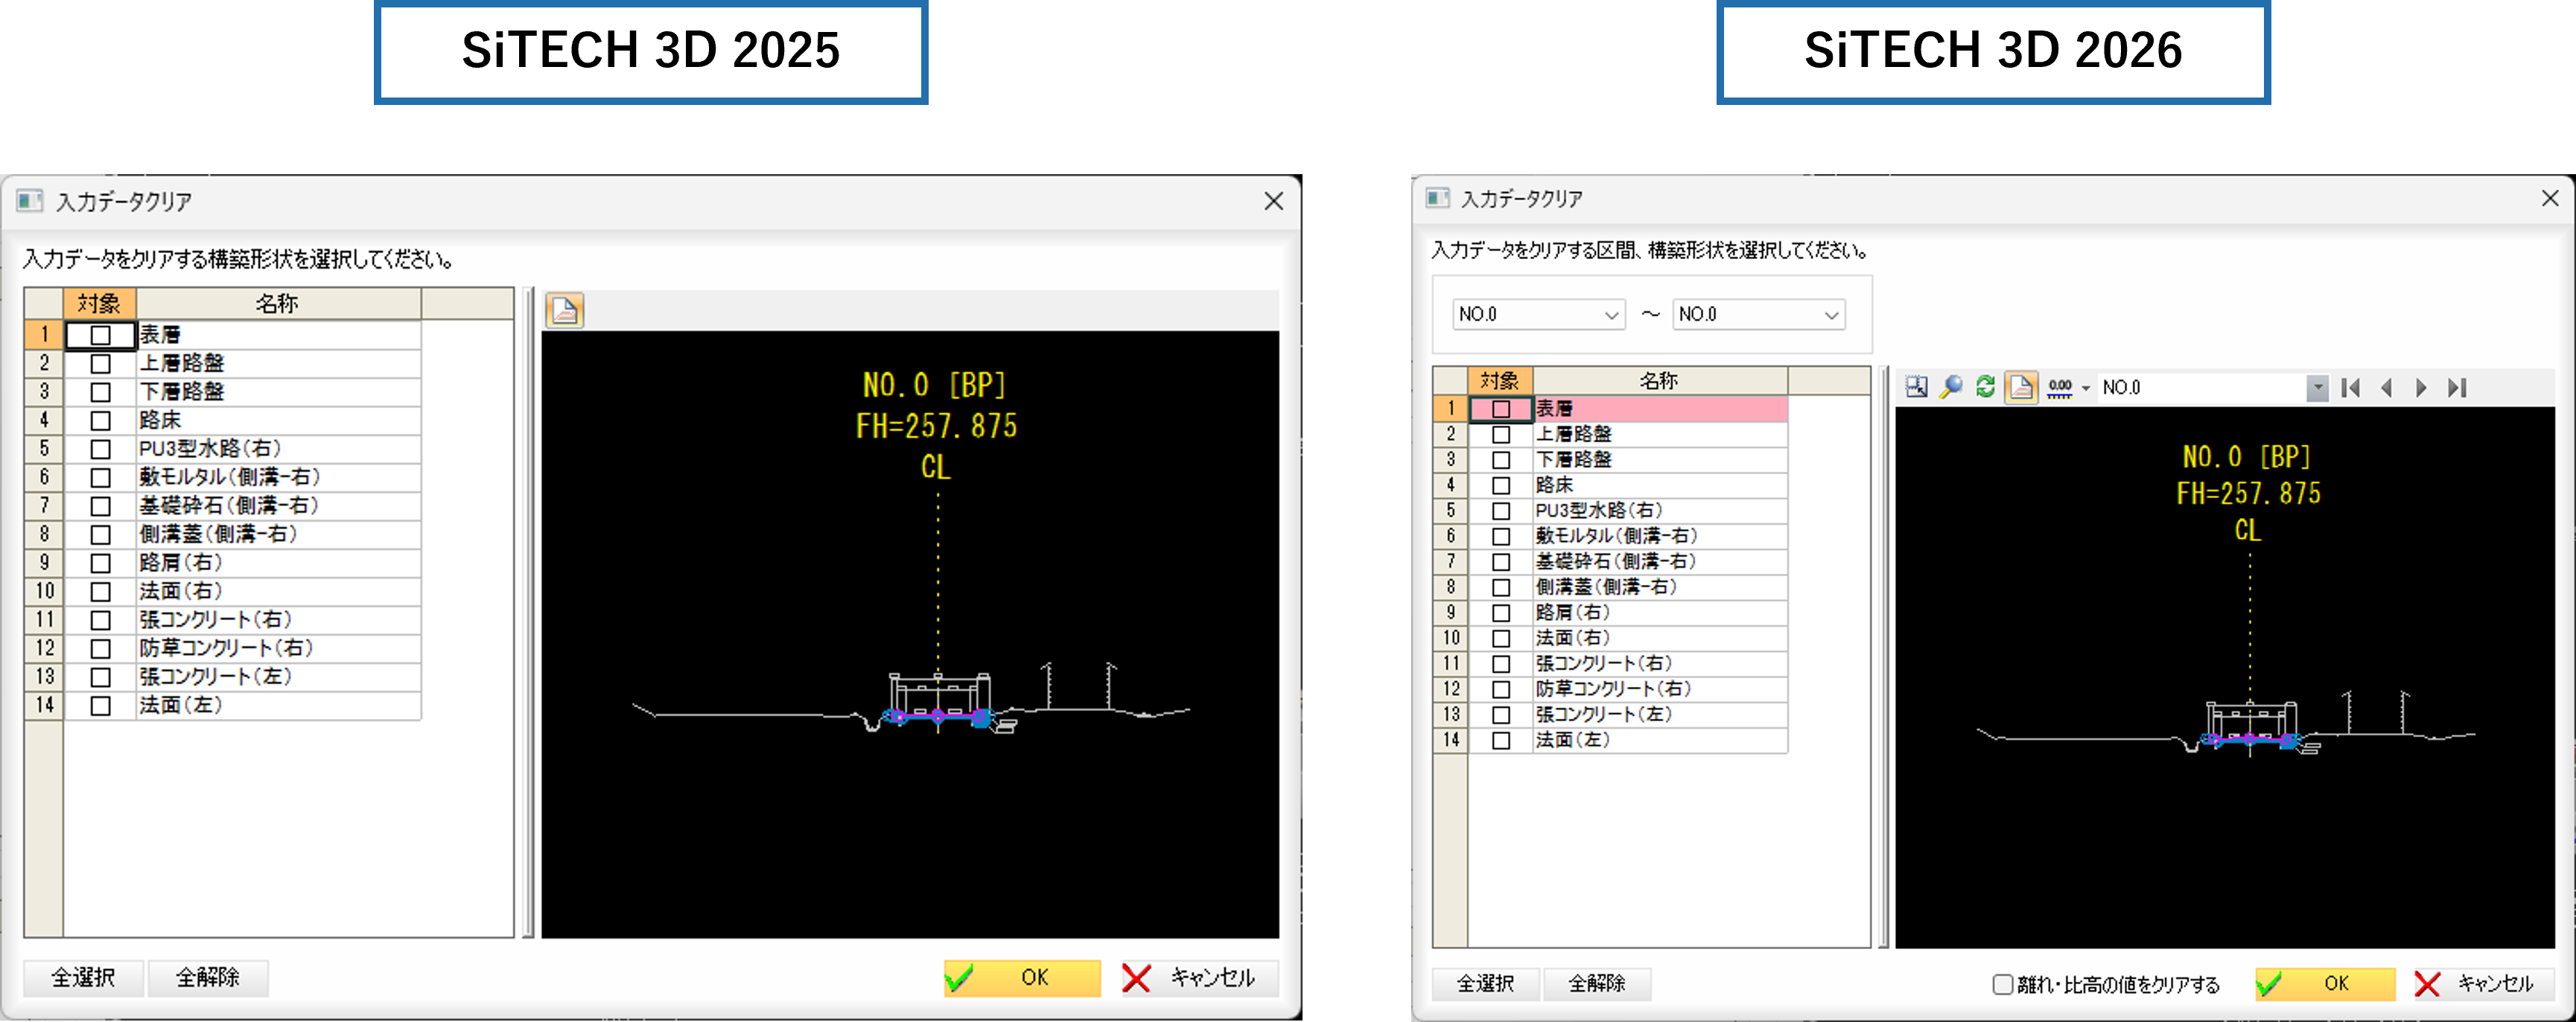Viewport: 2576px width, 1022px height.
Task: Click the fit-to-window icon in 2026 dialog toolbar
Action: click(1916, 388)
